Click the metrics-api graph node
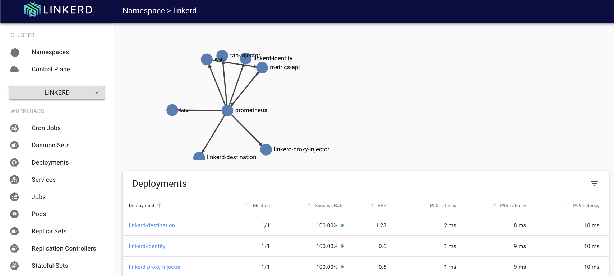 point(262,67)
